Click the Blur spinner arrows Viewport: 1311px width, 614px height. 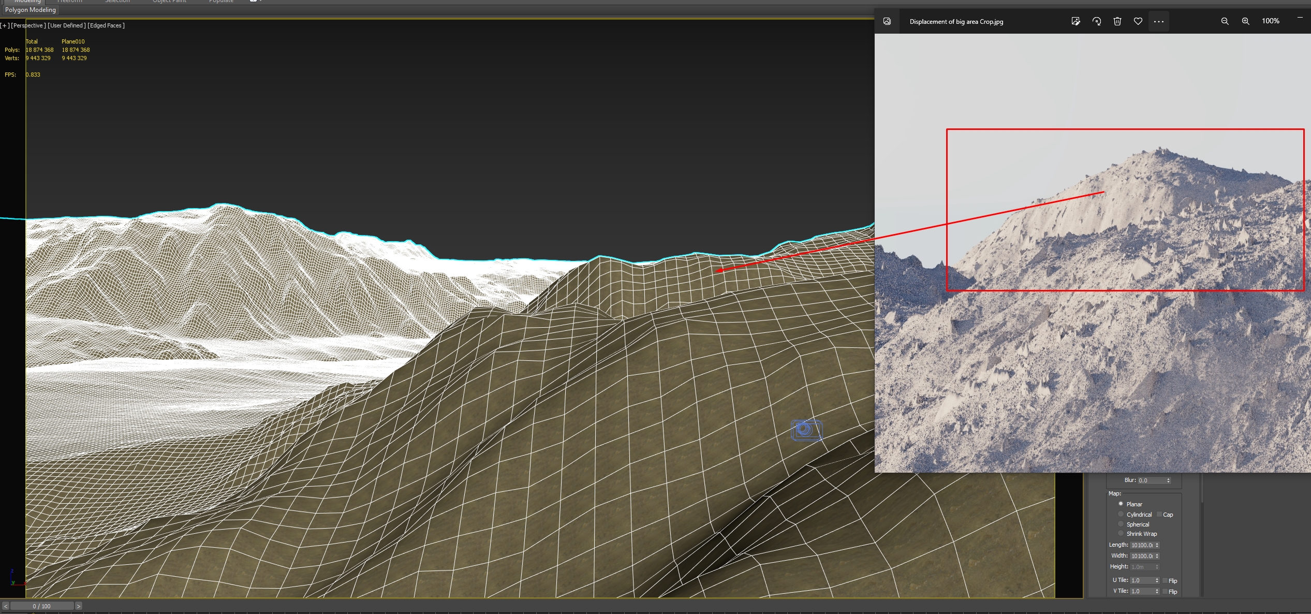(1168, 480)
